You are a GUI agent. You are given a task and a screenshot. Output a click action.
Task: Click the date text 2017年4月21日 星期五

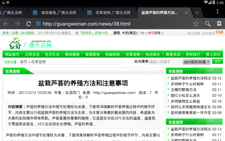[54, 33]
